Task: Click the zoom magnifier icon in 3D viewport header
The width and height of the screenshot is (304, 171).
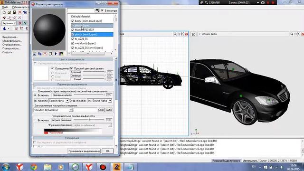Action: click(292, 34)
